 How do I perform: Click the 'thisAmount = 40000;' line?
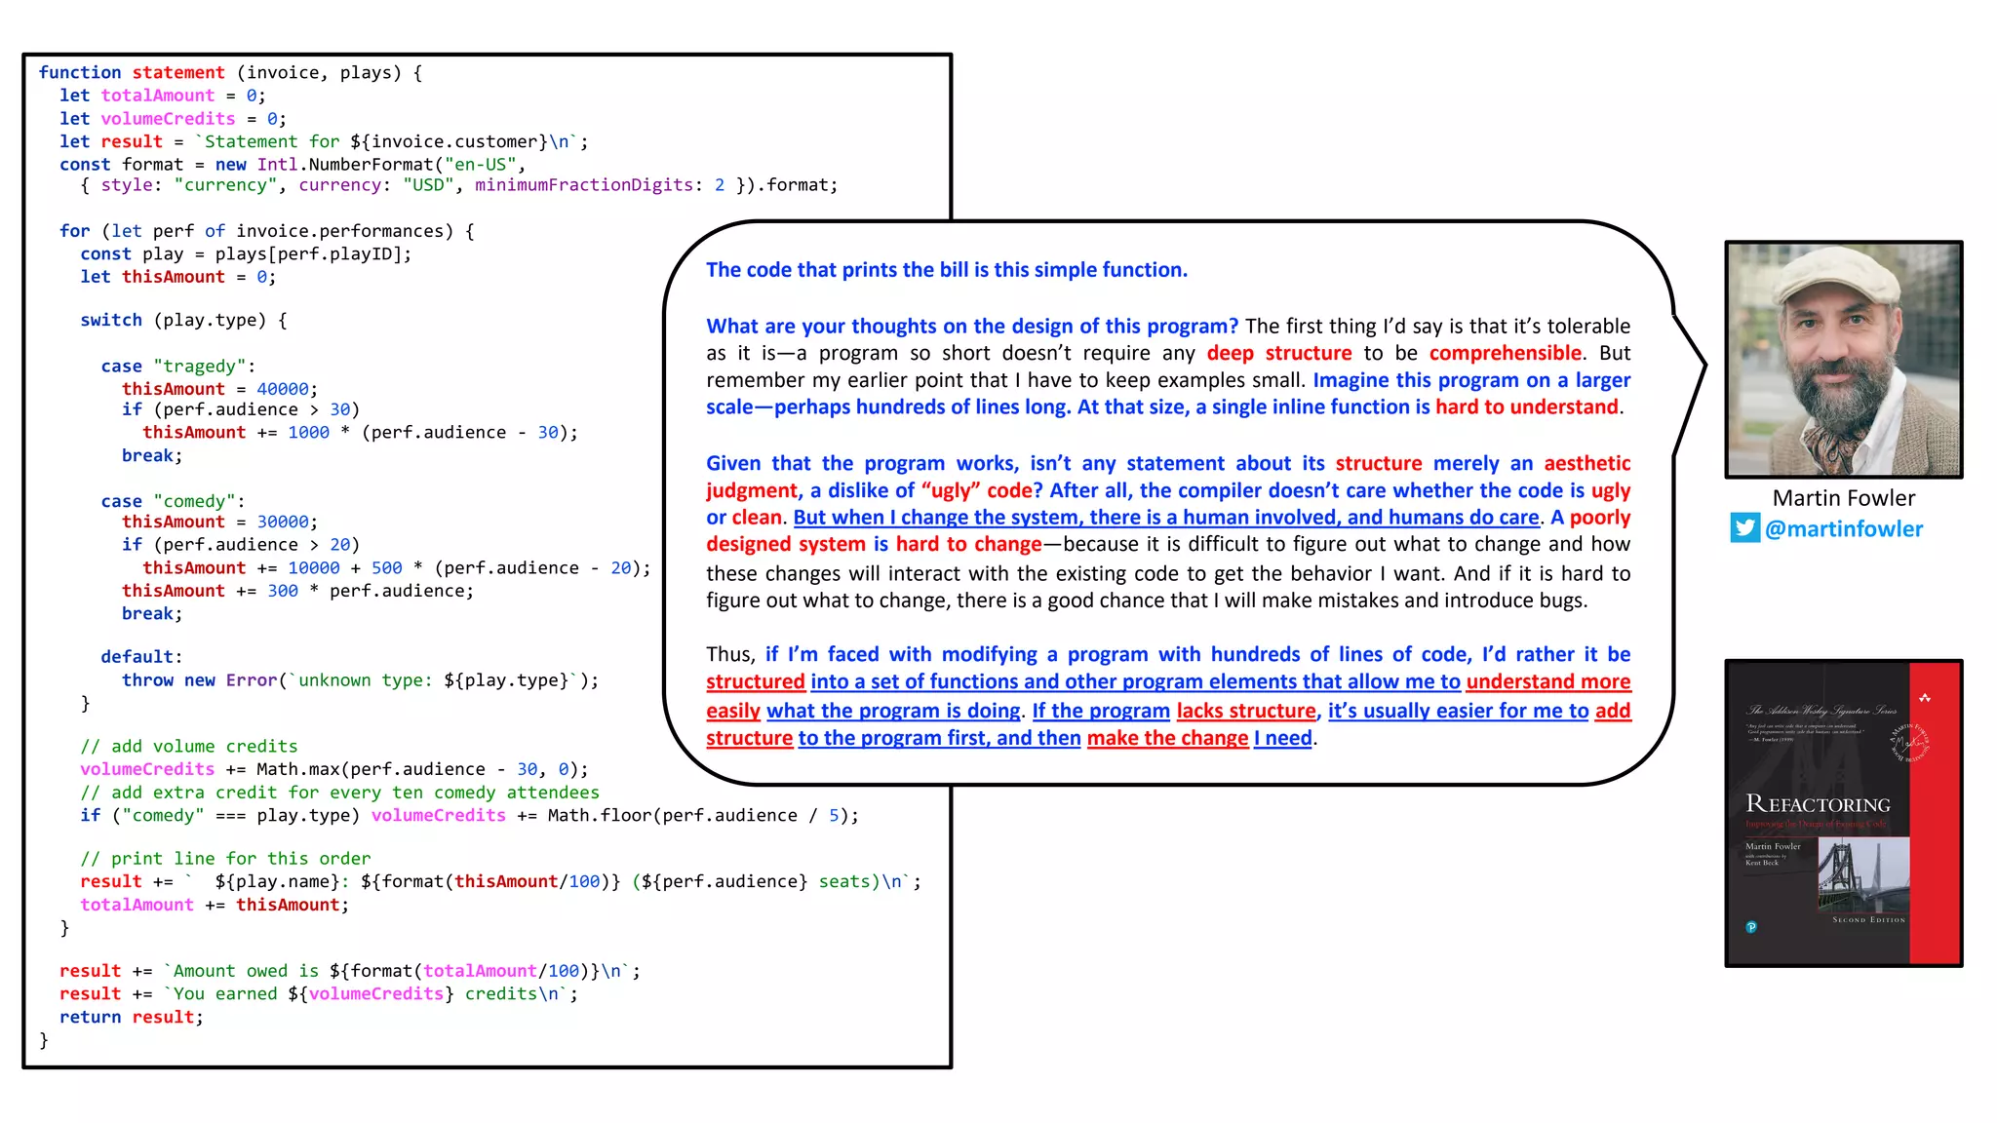pos(219,389)
